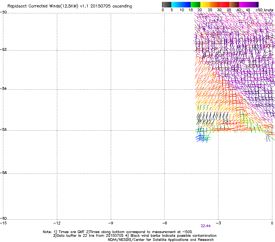Click the '35' label under the color scale
Screen dimensions: 275x242
tap(229, 10)
